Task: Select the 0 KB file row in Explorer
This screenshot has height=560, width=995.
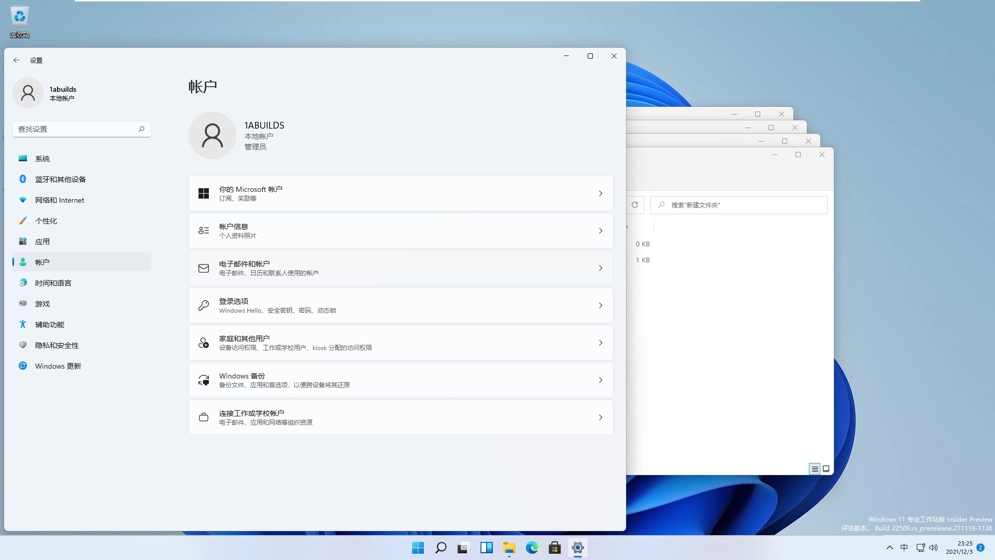Action: coord(643,244)
